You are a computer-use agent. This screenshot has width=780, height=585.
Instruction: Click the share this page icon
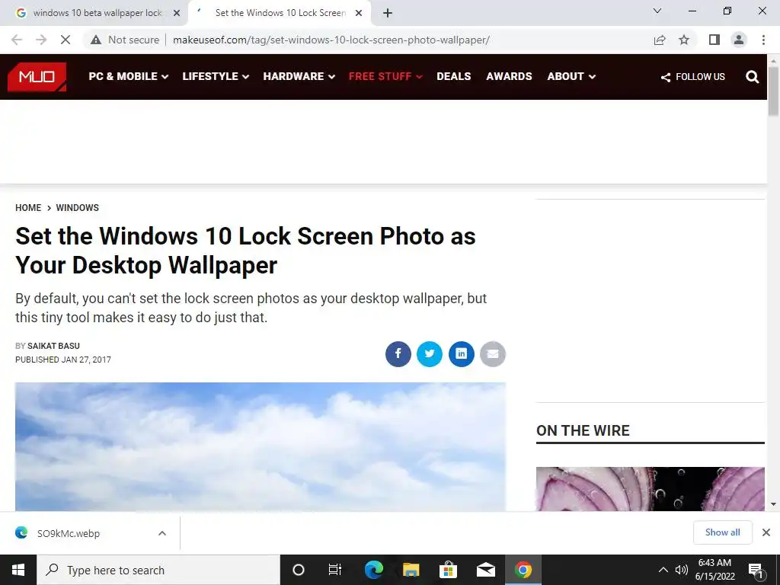660,40
